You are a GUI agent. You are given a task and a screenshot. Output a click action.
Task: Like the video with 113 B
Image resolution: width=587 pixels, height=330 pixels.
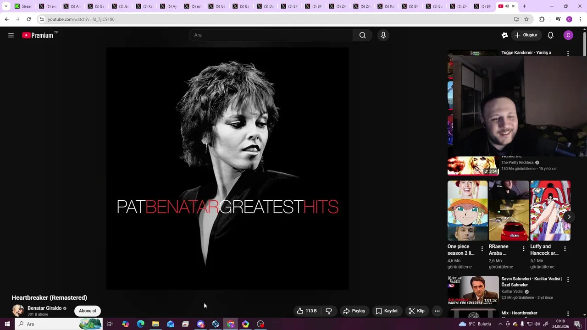click(307, 311)
